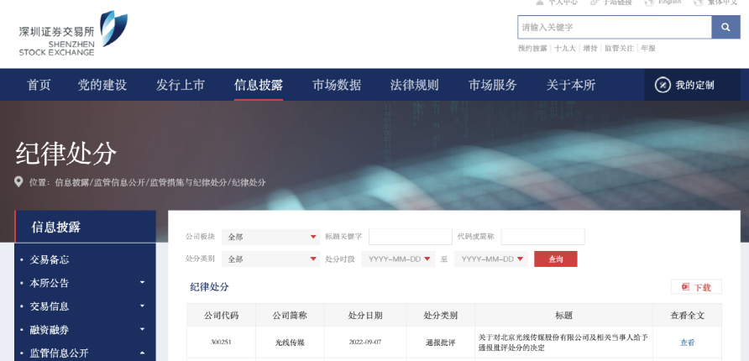Open 融资融券 in the sidebar

50,330
